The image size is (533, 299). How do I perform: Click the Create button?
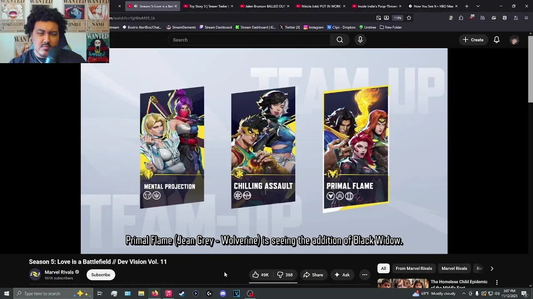coord(473,40)
